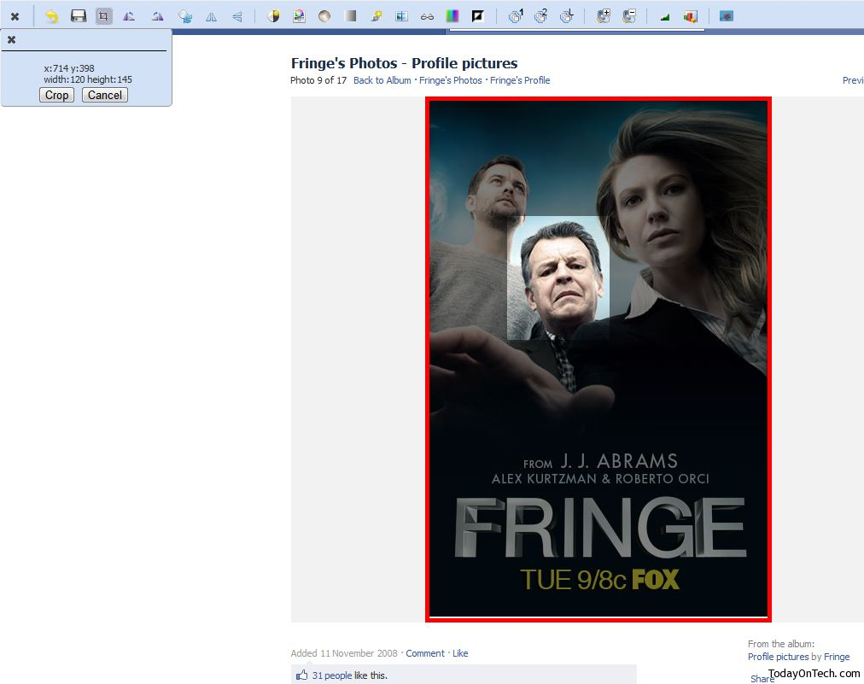Open the 31 people likes link
Image resolution: width=864 pixels, height=684 pixels.
pyautogui.click(x=332, y=675)
